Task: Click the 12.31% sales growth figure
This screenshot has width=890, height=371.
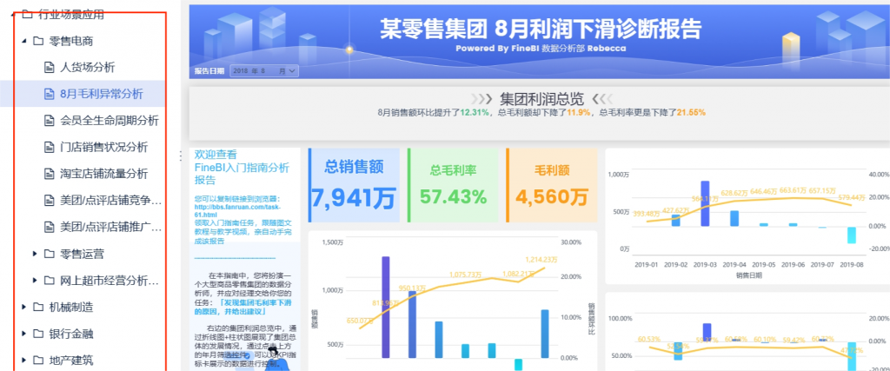Action: click(x=475, y=112)
